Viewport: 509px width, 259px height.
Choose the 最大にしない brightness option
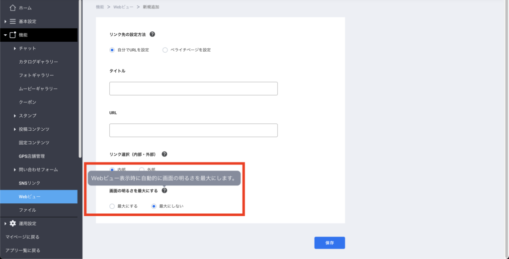(154, 206)
